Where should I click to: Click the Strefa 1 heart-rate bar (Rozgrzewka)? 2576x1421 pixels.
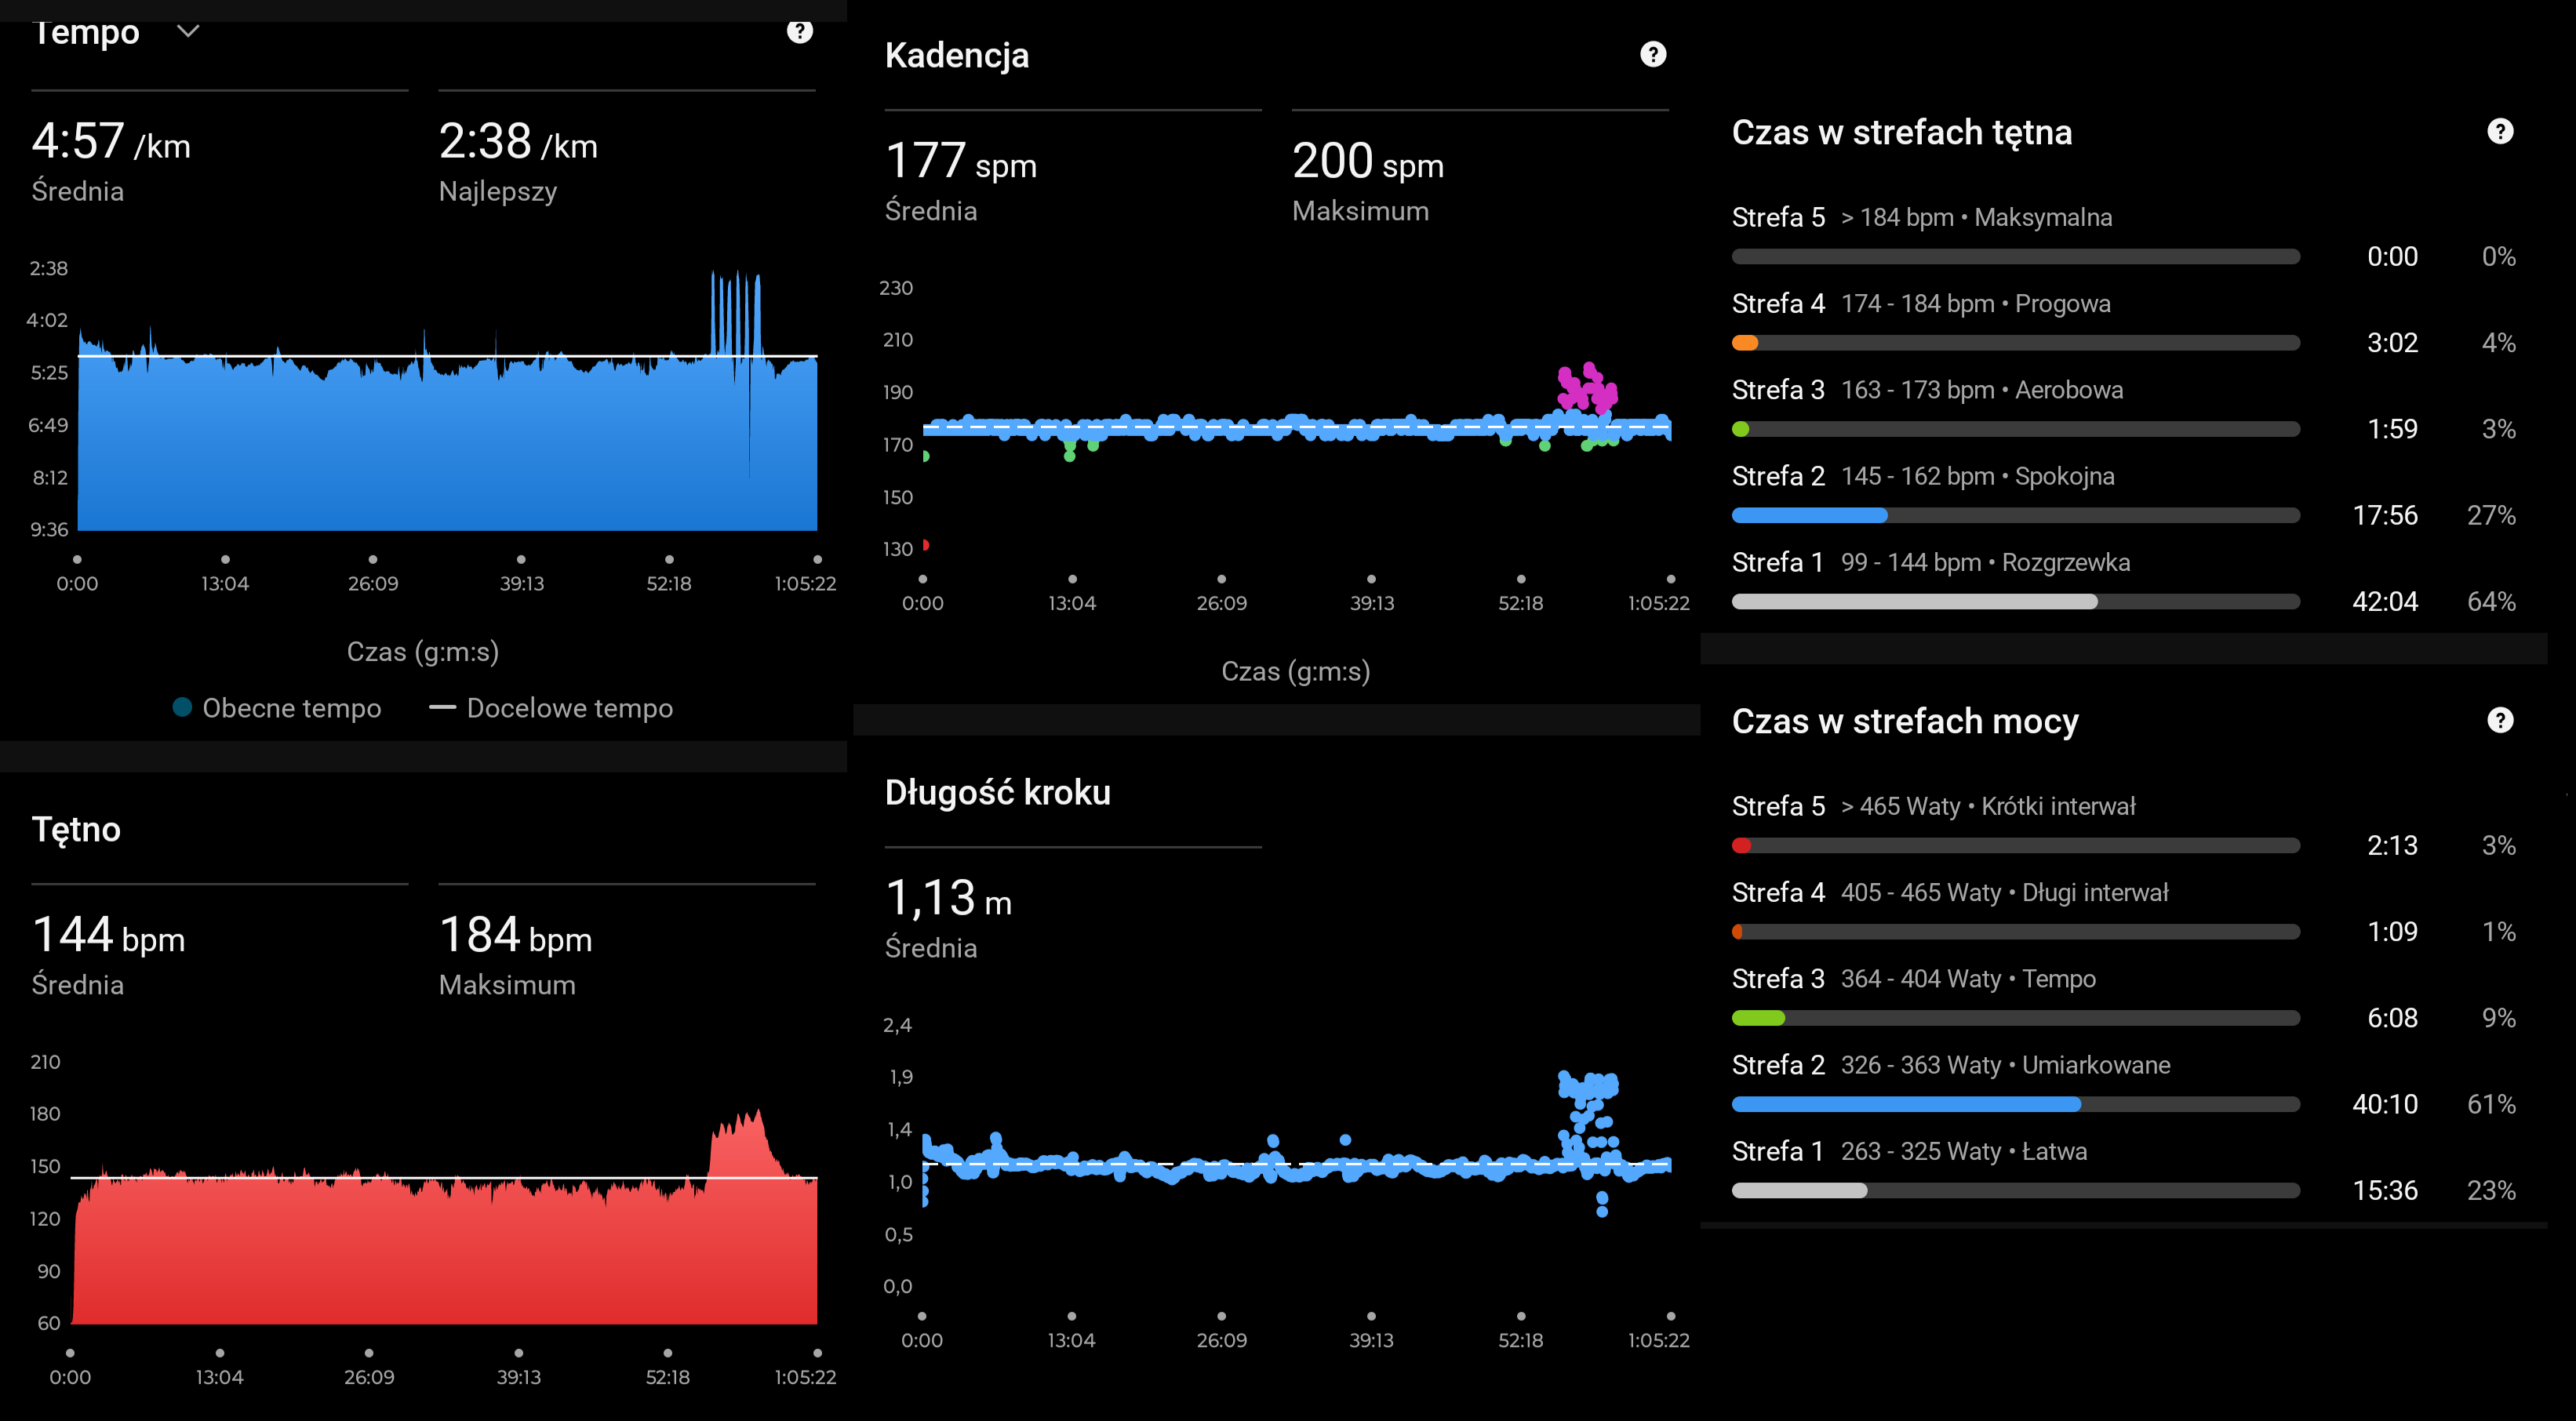tap(1913, 601)
